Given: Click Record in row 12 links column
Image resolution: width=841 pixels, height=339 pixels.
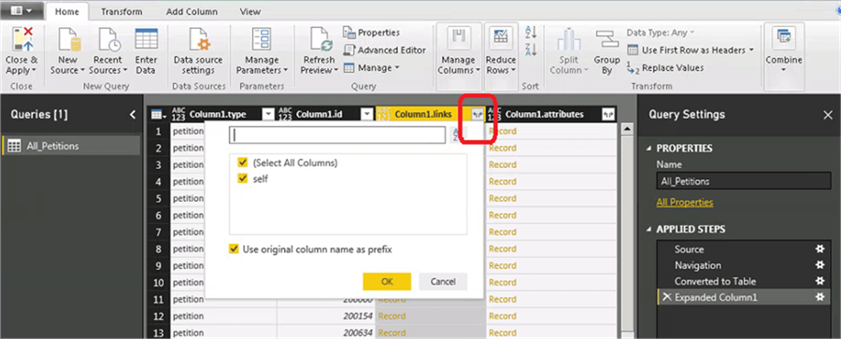Looking at the screenshot, I should tap(392, 316).
